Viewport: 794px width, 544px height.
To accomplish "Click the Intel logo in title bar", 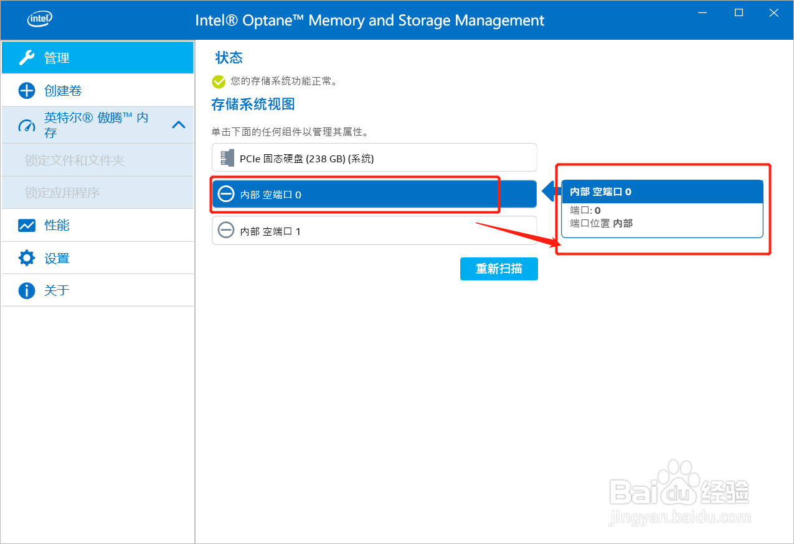I will [39, 19].
